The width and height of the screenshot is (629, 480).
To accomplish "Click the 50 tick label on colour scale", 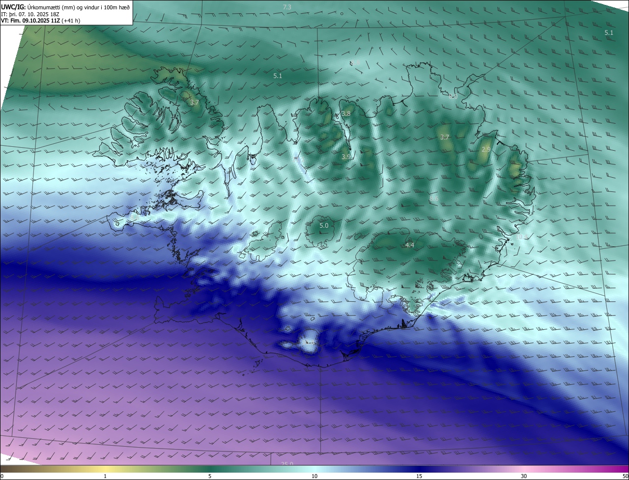I will coord(625,476).
